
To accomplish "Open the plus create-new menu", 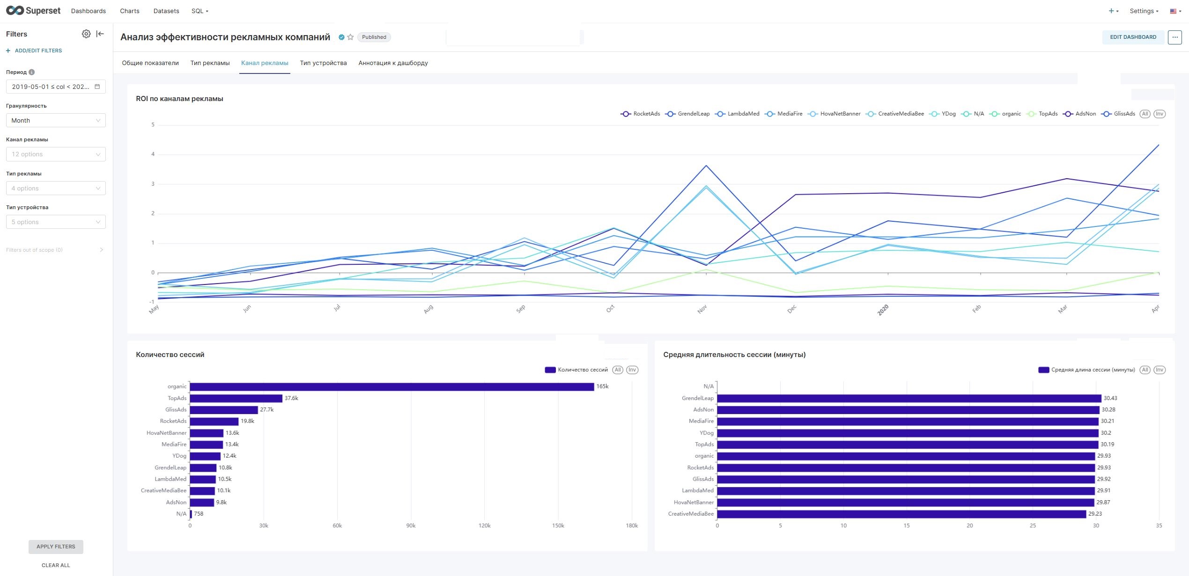I will [x=1113, y=11].
